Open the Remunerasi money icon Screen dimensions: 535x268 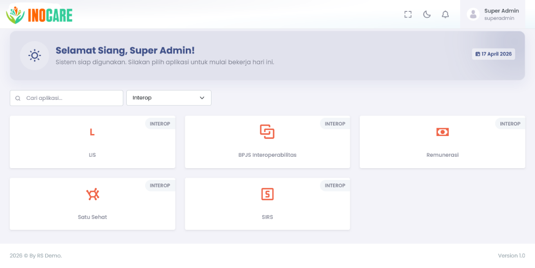coord(442,132)
